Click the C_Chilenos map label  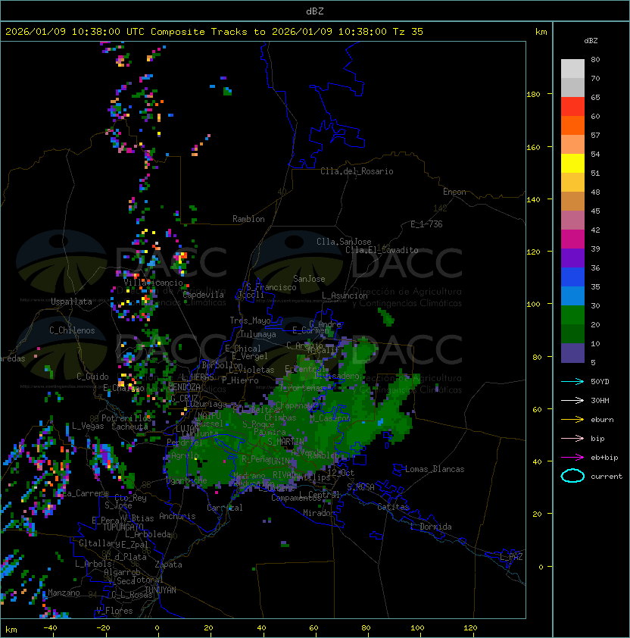click(x=72, y=330)
